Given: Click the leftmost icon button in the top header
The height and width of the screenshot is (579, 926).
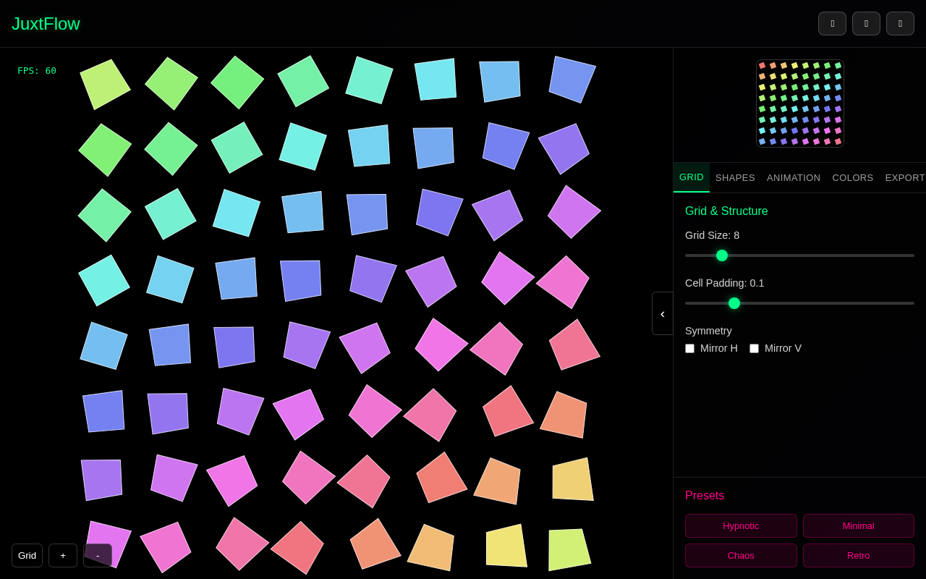Looking at the screenshot, I should pyautogui.click(x=832, y=23).
